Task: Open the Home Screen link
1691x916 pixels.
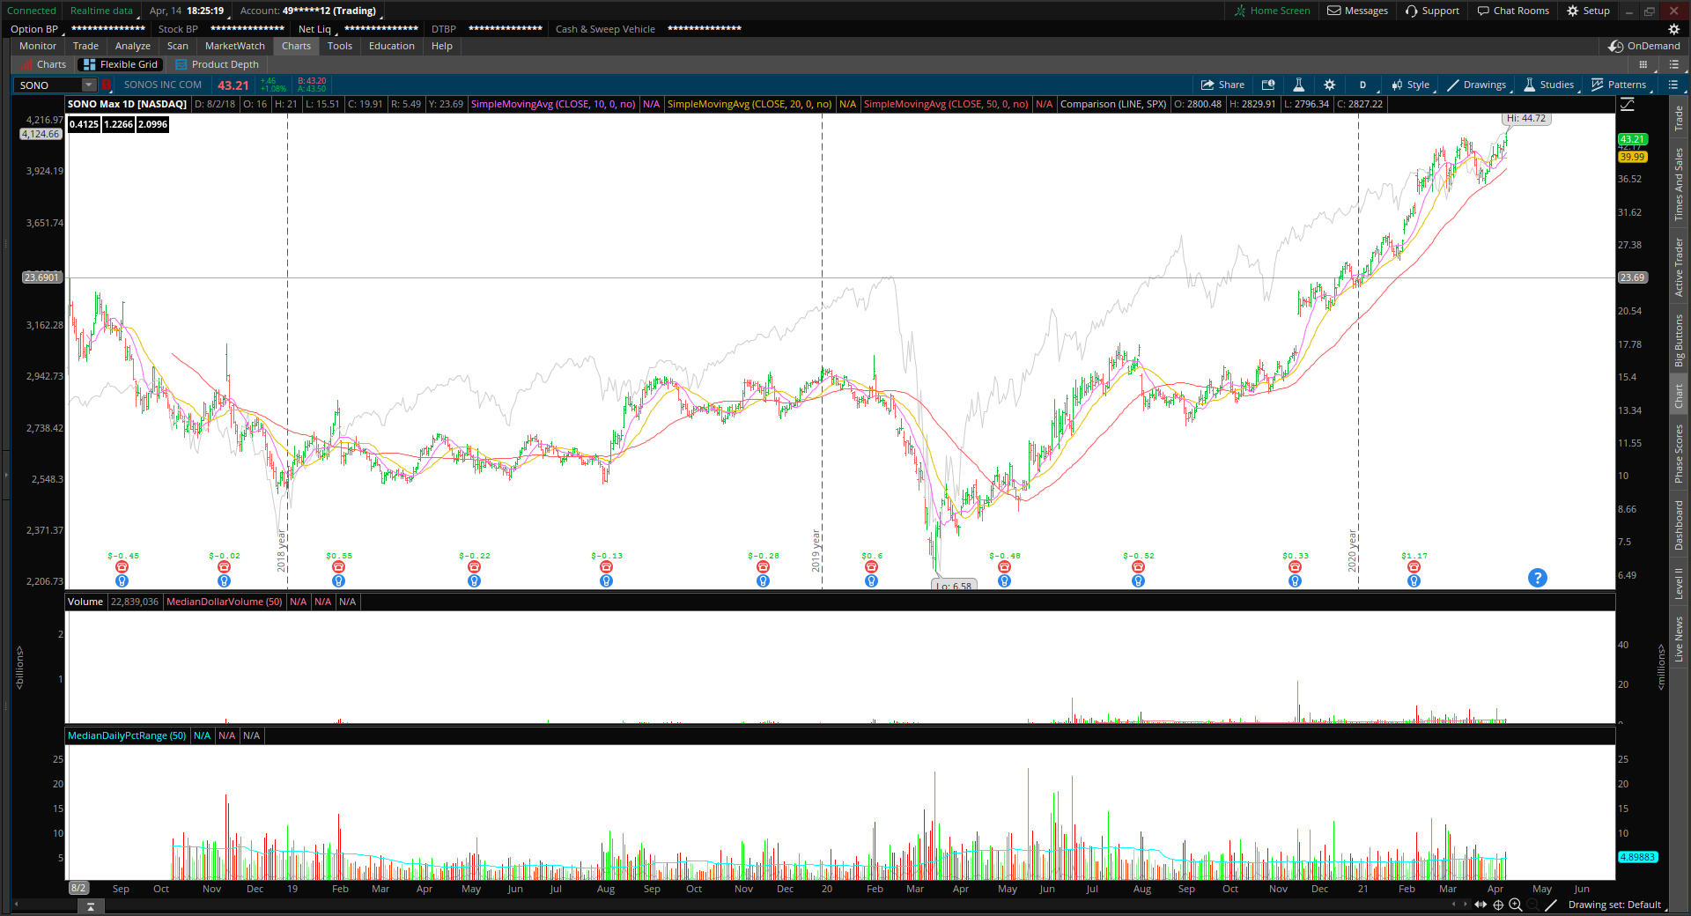Action: [x=1272, y=11]
